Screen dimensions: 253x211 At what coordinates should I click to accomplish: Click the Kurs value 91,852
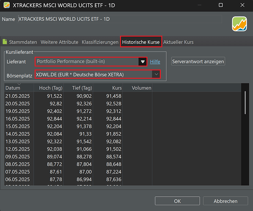click(x=114, y=134)
